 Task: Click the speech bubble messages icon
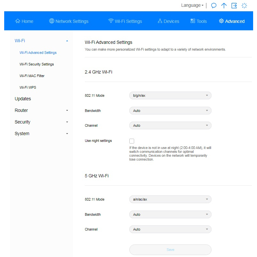(x=213, y=5)
